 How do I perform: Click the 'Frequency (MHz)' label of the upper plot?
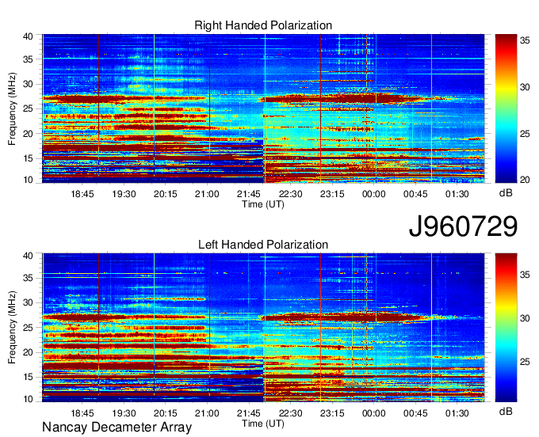click(12, 108)
